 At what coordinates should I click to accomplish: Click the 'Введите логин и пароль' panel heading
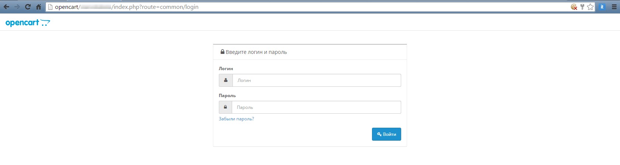(x=256, y=52)
